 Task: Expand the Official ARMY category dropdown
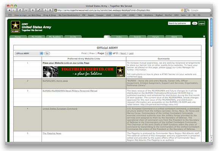click(29, 53)
